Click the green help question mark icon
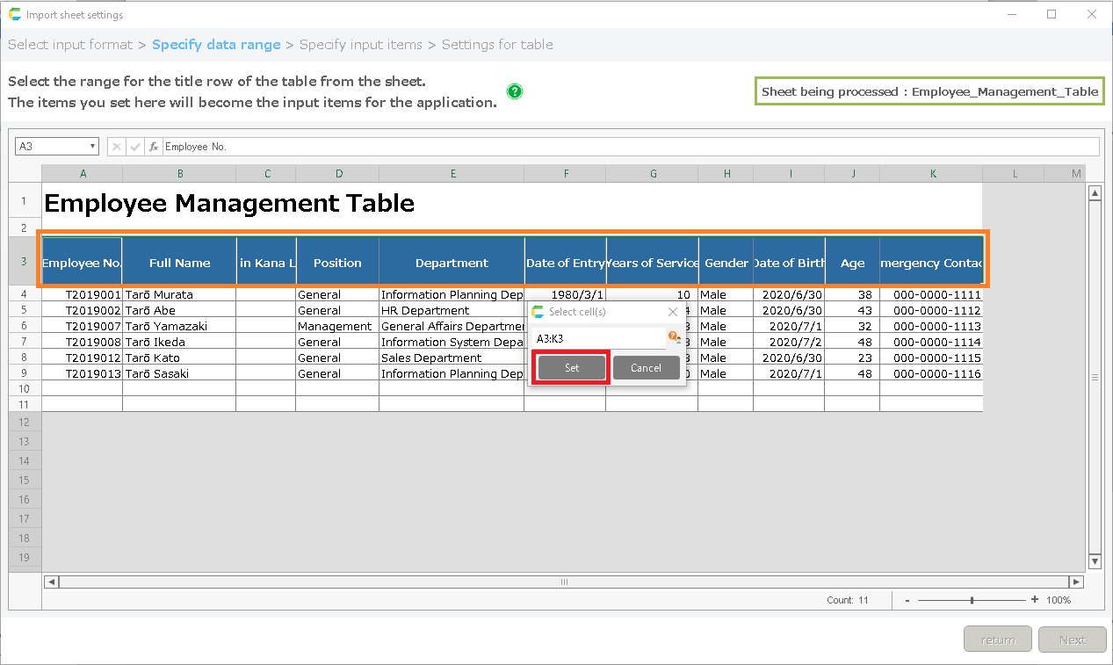 click(515, 91)
